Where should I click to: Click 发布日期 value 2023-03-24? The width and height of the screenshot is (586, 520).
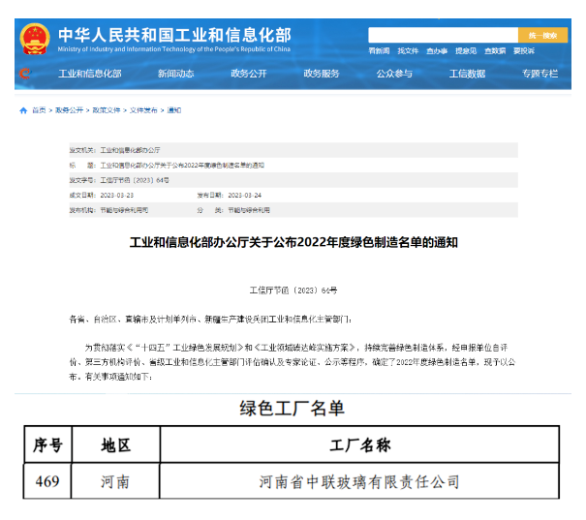pyautogui.click(x=245, y=195)
